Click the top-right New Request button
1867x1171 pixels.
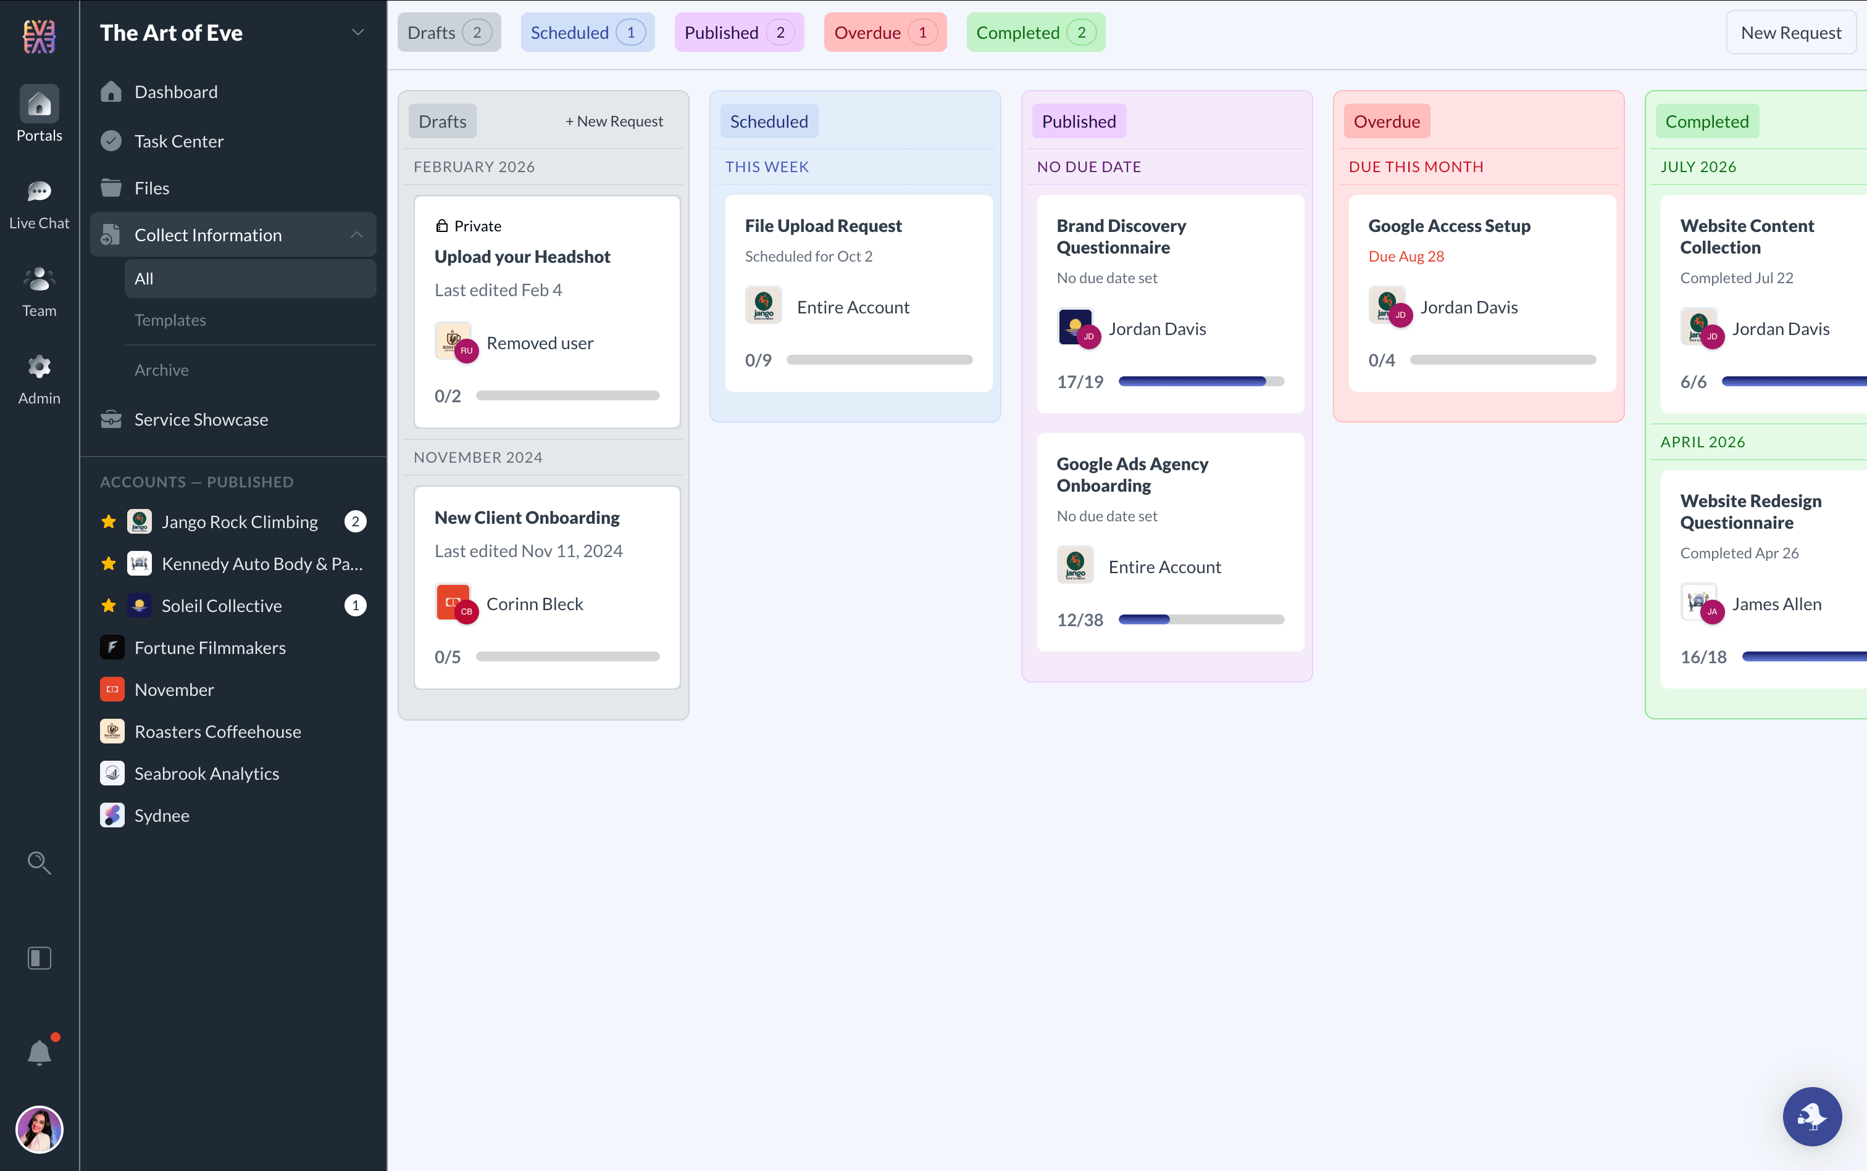[x=1790, y=33]
